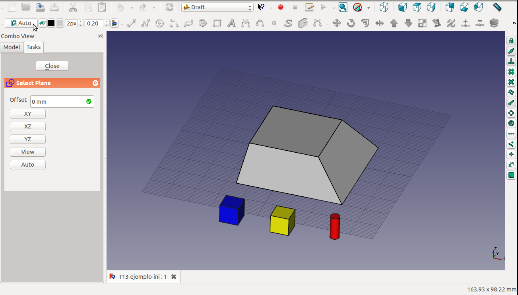The height and width of the screenshot is (295, 518).
Task: Click the Draft Rectangle tool
Action: click(x=217, y=23)
